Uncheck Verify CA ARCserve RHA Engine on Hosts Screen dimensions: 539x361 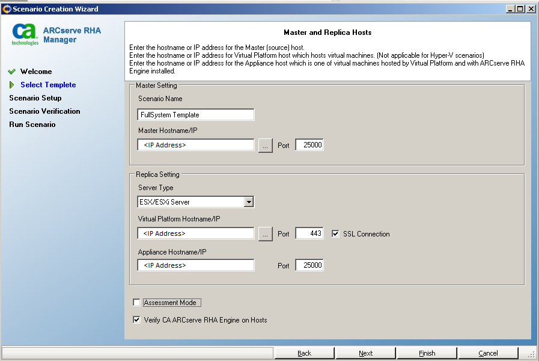pos(136,319)
